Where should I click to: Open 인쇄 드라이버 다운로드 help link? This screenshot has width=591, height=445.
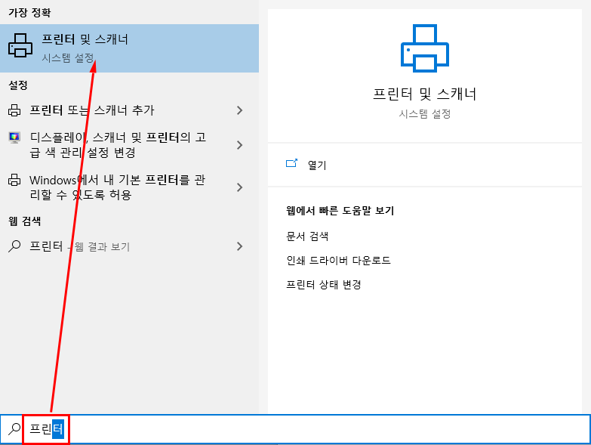[x=338, y=261]
